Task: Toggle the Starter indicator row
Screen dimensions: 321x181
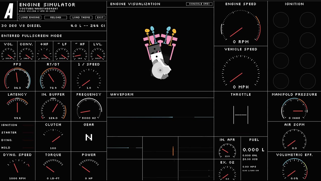Action: 18,132
